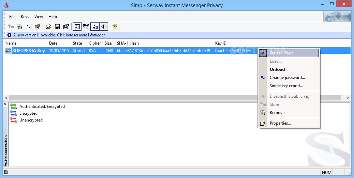Toggle Set as default in context menu
Viewport: 354px width, 178px height.
click(289, 53)
